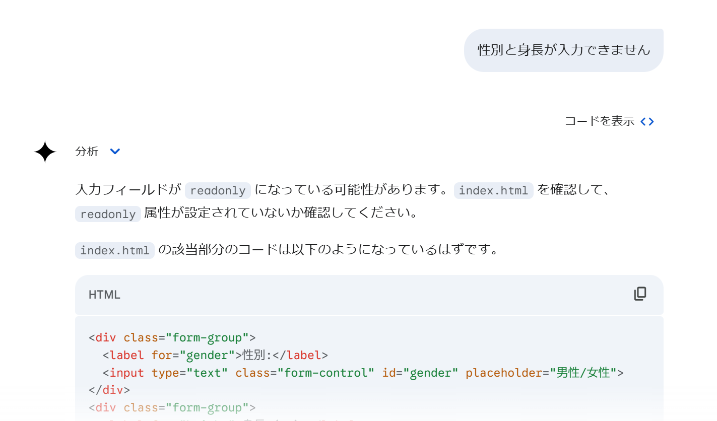The image size is (717, 421).
Task: Click the first readonly code chip
Action: point(218,190)
